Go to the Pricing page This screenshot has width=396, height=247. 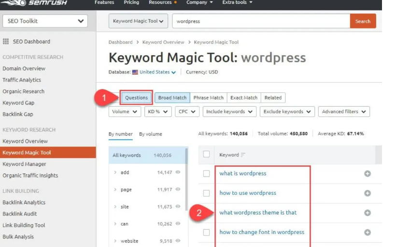tap(131, 2)
